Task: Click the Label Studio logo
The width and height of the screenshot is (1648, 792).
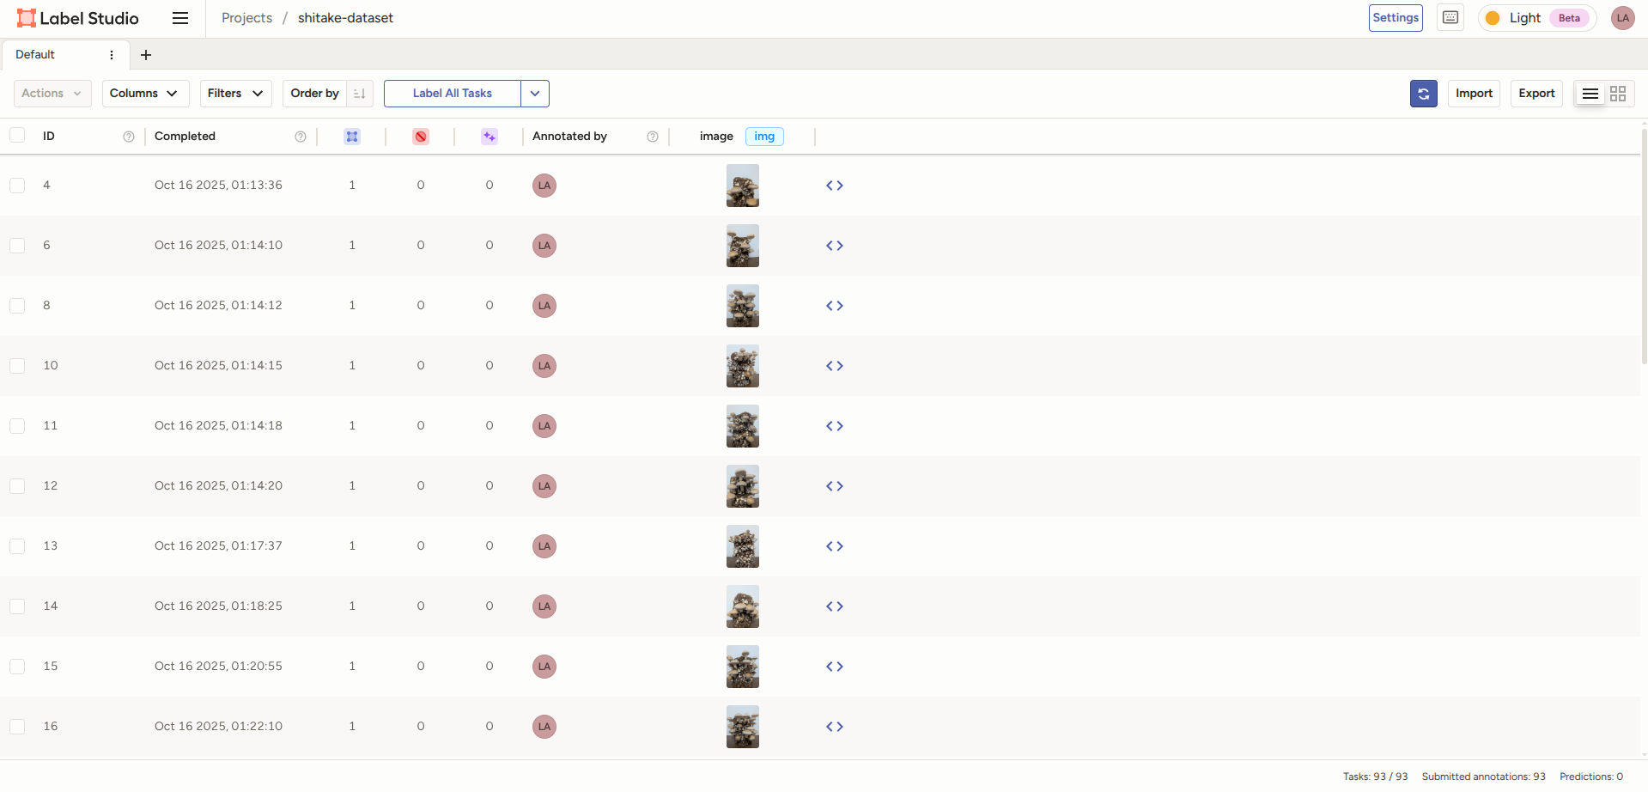Action: click(78, 18)
